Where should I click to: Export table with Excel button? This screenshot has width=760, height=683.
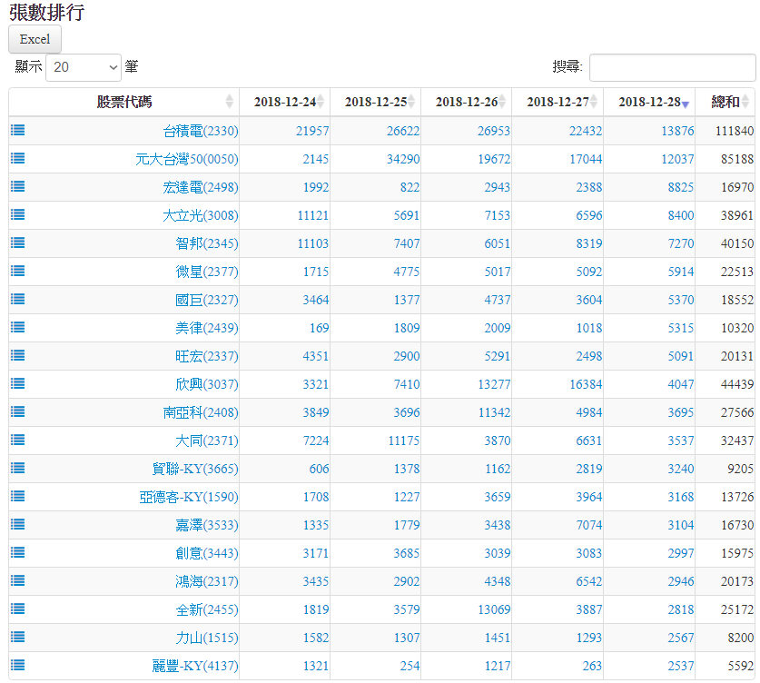35,39
